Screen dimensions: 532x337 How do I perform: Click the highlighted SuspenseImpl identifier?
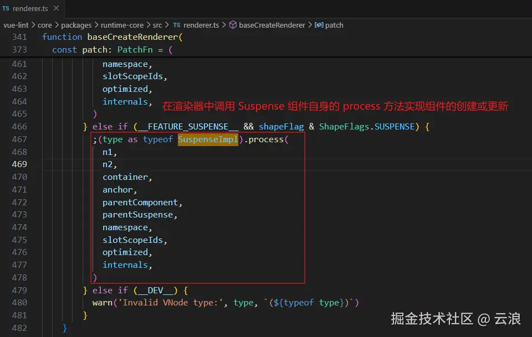tap(208, 139)
